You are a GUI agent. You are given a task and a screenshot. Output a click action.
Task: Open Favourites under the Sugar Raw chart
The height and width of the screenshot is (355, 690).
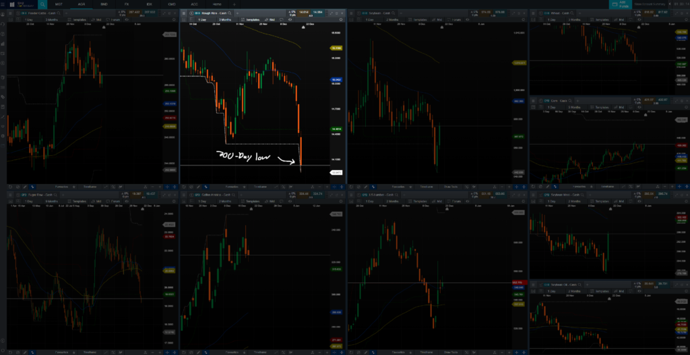62,352
